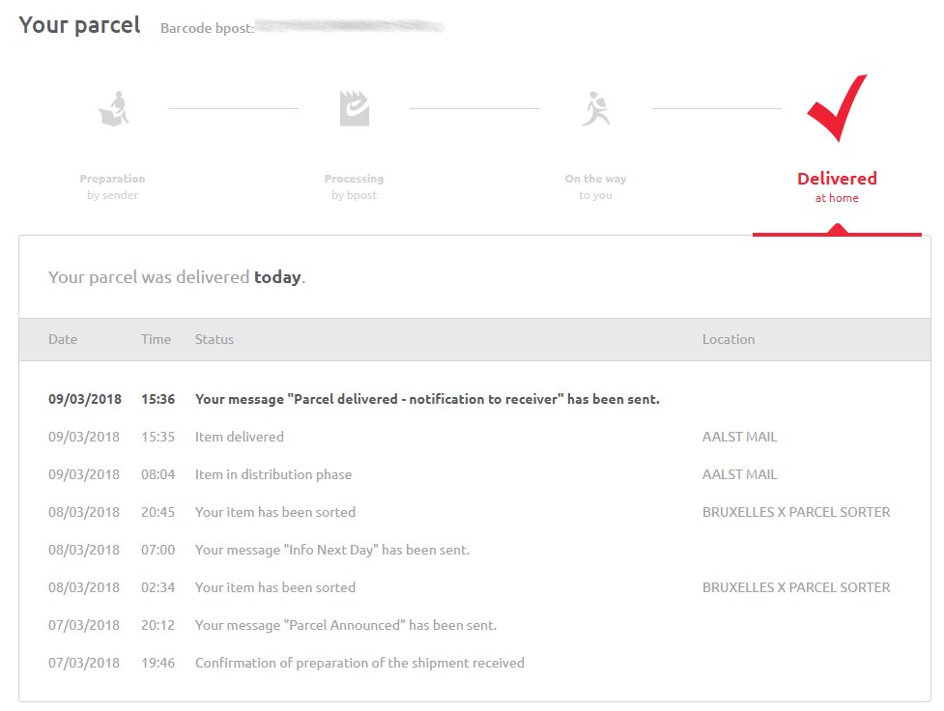944x711 pixels.
Task: Click the 15:36 time cell
Action: point(158,399)
